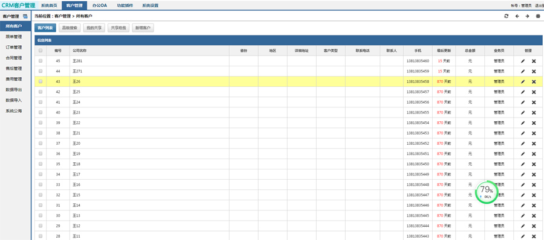Delete customer 王271 with X icon
Image resolution: width=544 pixels, height=240 pixels.
click(534, 71)
